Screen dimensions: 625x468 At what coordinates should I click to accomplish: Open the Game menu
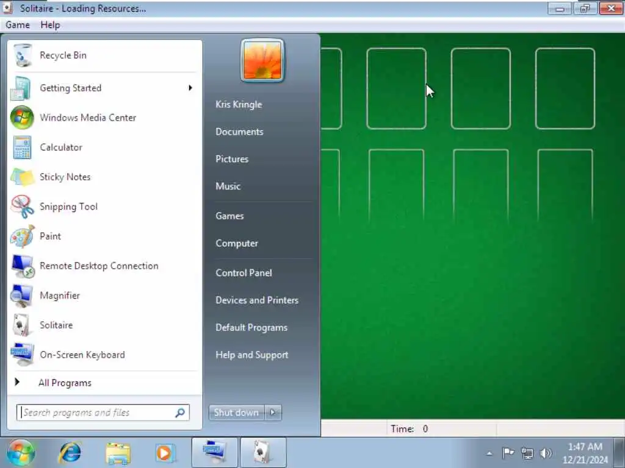pos(18,25)
